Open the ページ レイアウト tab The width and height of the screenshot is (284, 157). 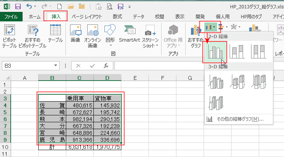click(87, 16)
